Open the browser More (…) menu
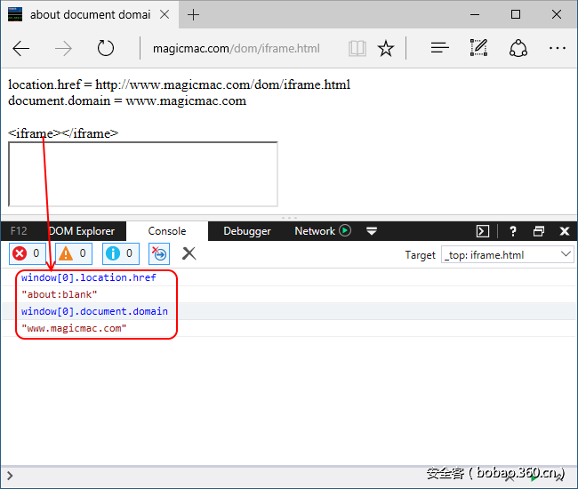 click(558, 49)
